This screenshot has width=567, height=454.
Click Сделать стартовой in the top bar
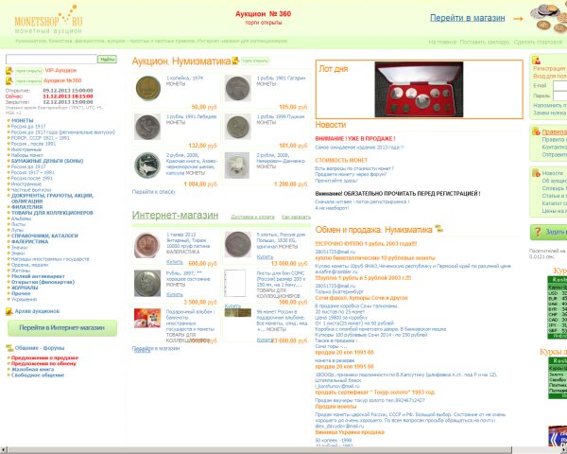point(538,42)
